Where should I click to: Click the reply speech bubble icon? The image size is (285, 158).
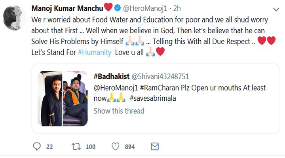[37, 147]
